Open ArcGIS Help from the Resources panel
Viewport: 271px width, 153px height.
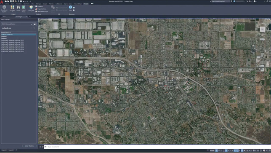tap(70, 8)
